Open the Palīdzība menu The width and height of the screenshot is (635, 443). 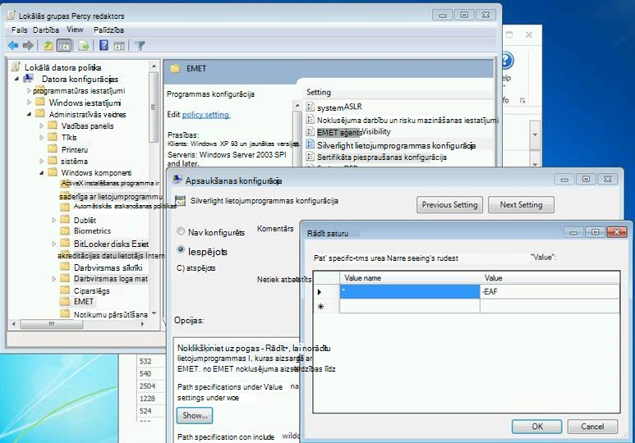coord(108,30)
